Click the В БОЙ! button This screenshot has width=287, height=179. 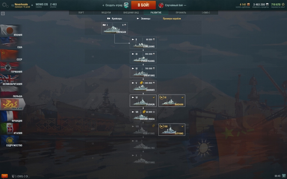pos(143,5)
